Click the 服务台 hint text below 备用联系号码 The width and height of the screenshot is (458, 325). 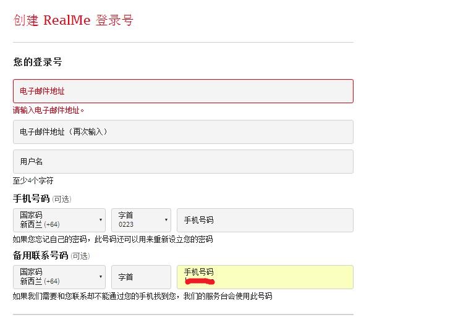(x=142, y=296)
